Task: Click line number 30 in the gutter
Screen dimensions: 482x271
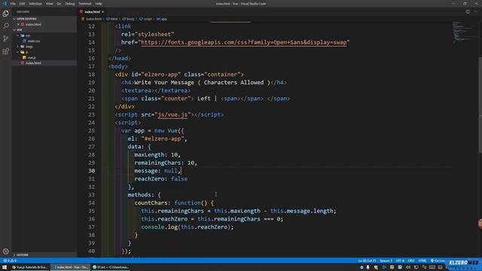Action: click(x=91, y=171)
